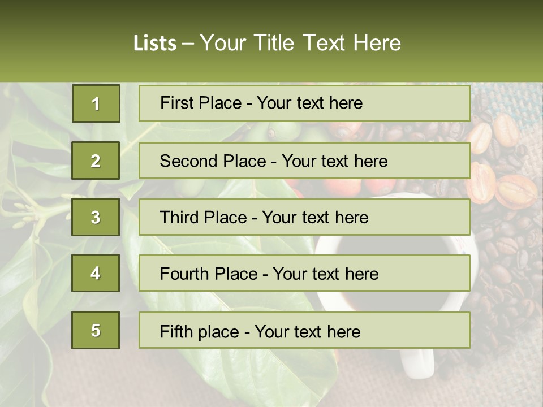
Task: Select 'Second Place - Your text here' bar
Action: click(304, 161)
